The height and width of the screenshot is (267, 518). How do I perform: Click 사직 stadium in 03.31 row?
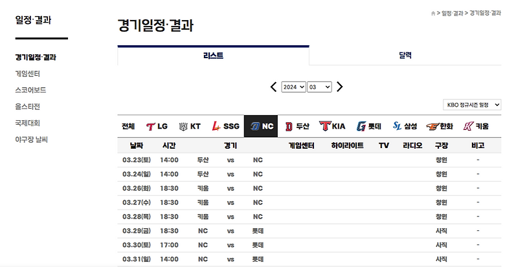coord(442,259)
